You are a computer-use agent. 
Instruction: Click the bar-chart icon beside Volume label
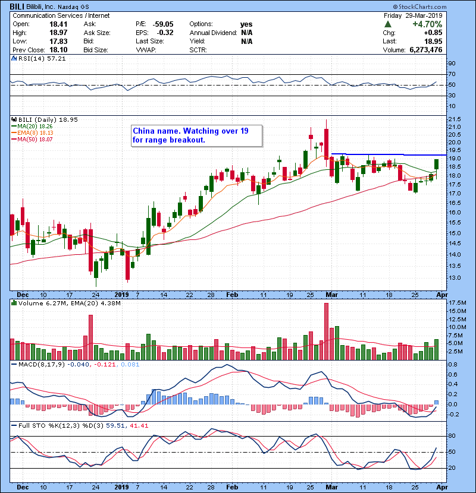[14, 303]
